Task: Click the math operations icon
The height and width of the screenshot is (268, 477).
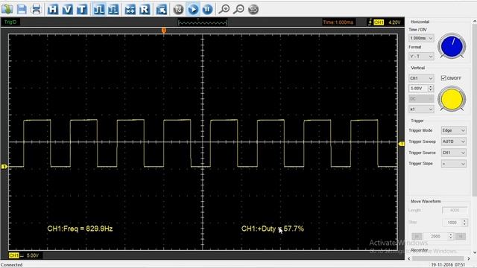Action: [x=130, y=10]
